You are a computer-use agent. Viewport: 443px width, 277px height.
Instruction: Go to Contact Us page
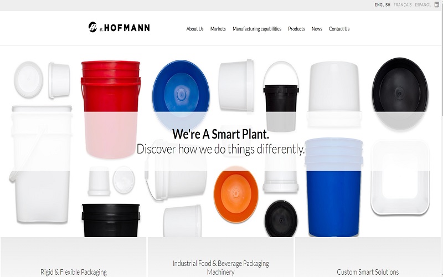[339, 29]
